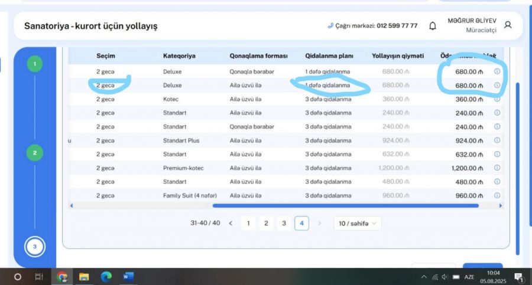
Task: Open Word from the taskbar
Action: pyautogui.click(x=128, y=277)
